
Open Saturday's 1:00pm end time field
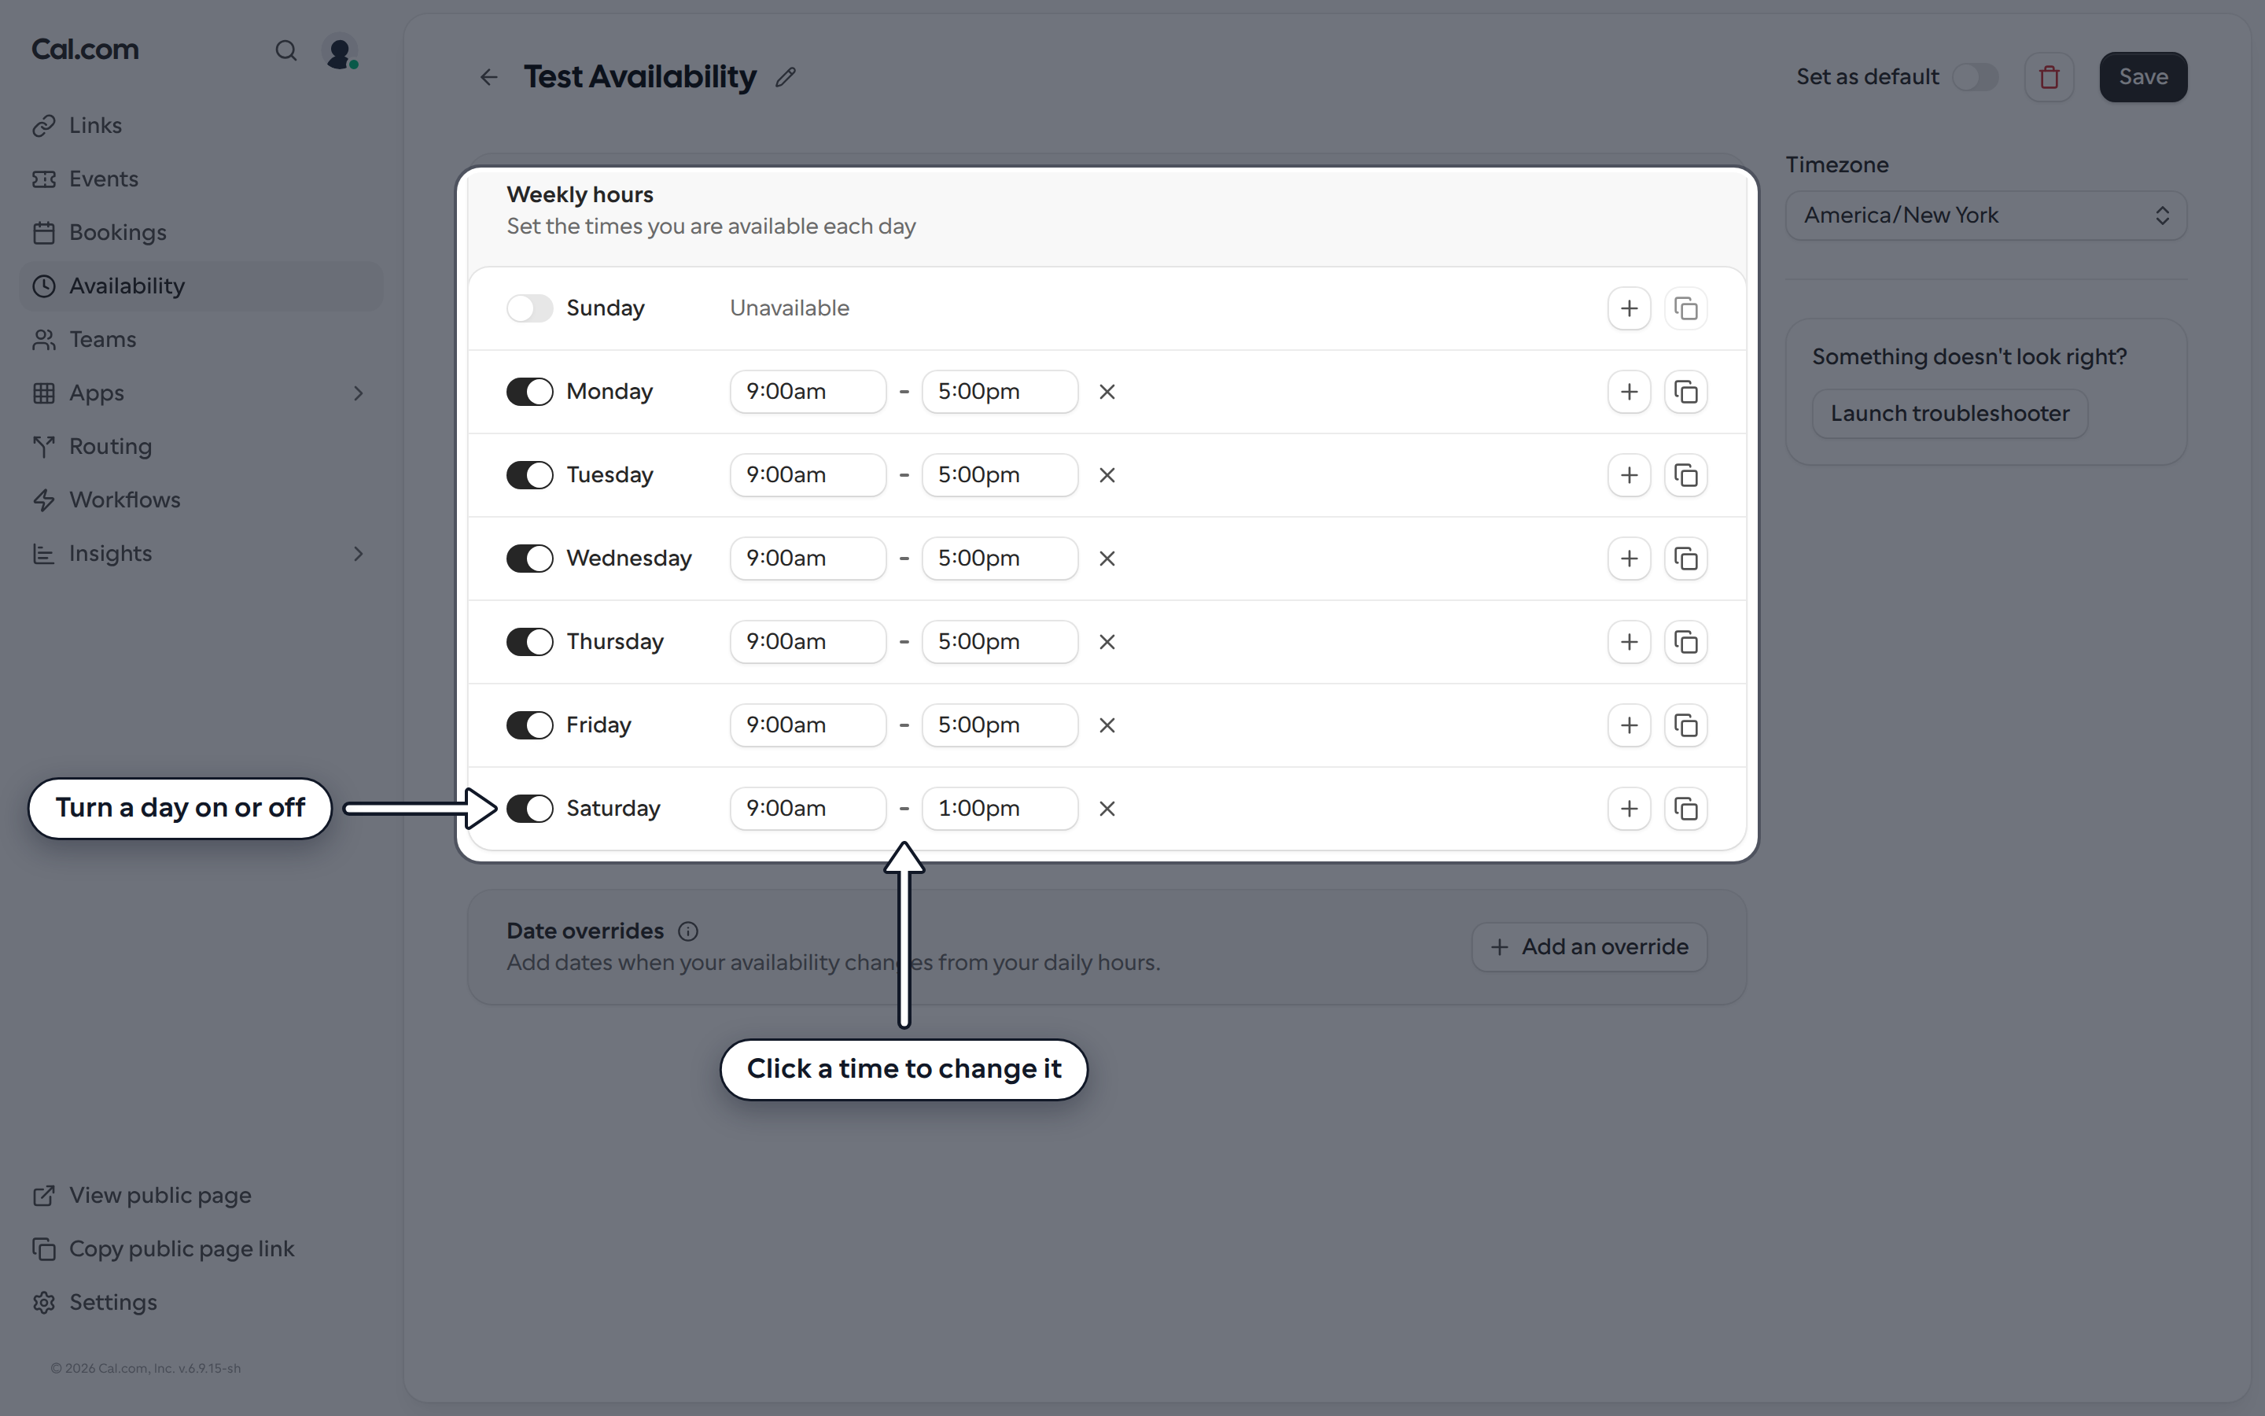pos(1000,808)
